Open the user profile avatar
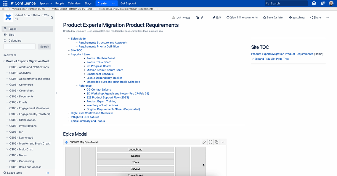 coord(331,3)
